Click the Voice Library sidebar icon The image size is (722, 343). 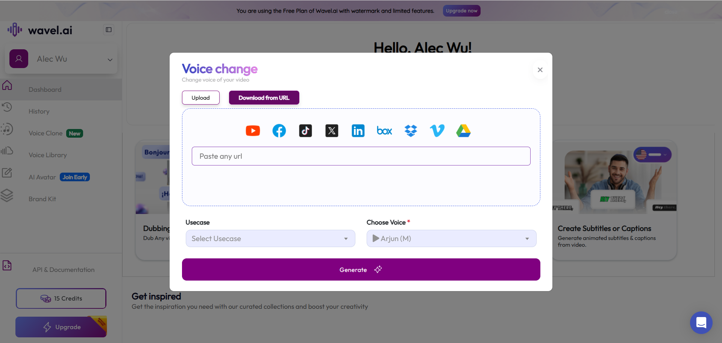pos(7,151)
